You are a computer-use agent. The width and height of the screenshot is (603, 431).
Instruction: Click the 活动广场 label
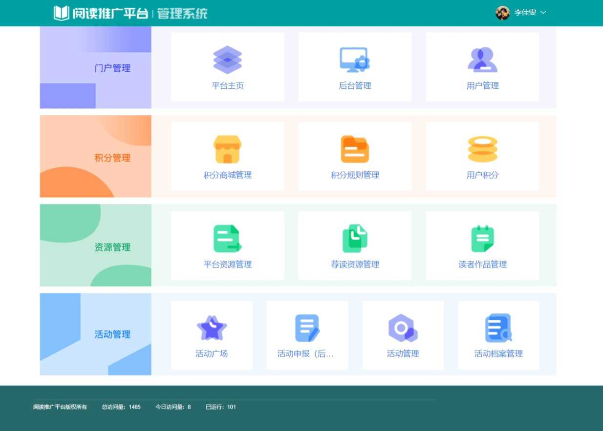[212, 354]
